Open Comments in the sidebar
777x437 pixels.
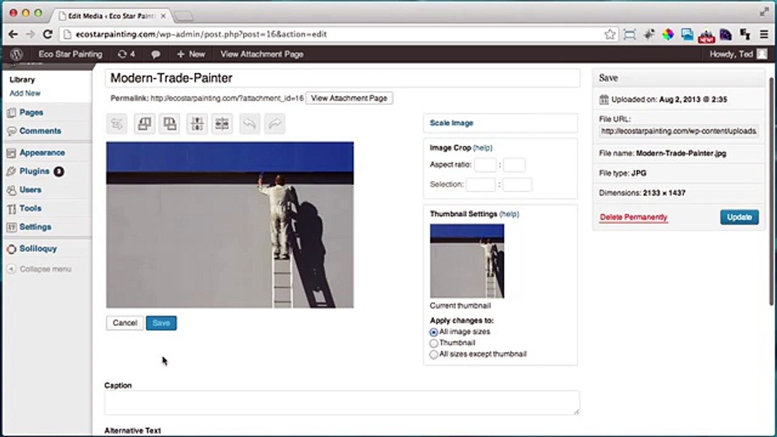point(40,130)
